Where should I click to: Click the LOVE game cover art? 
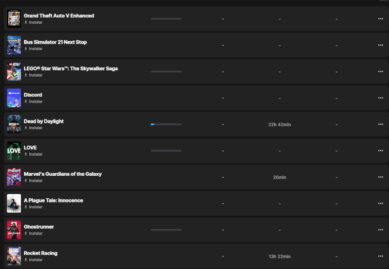click(x=14, y=151)
